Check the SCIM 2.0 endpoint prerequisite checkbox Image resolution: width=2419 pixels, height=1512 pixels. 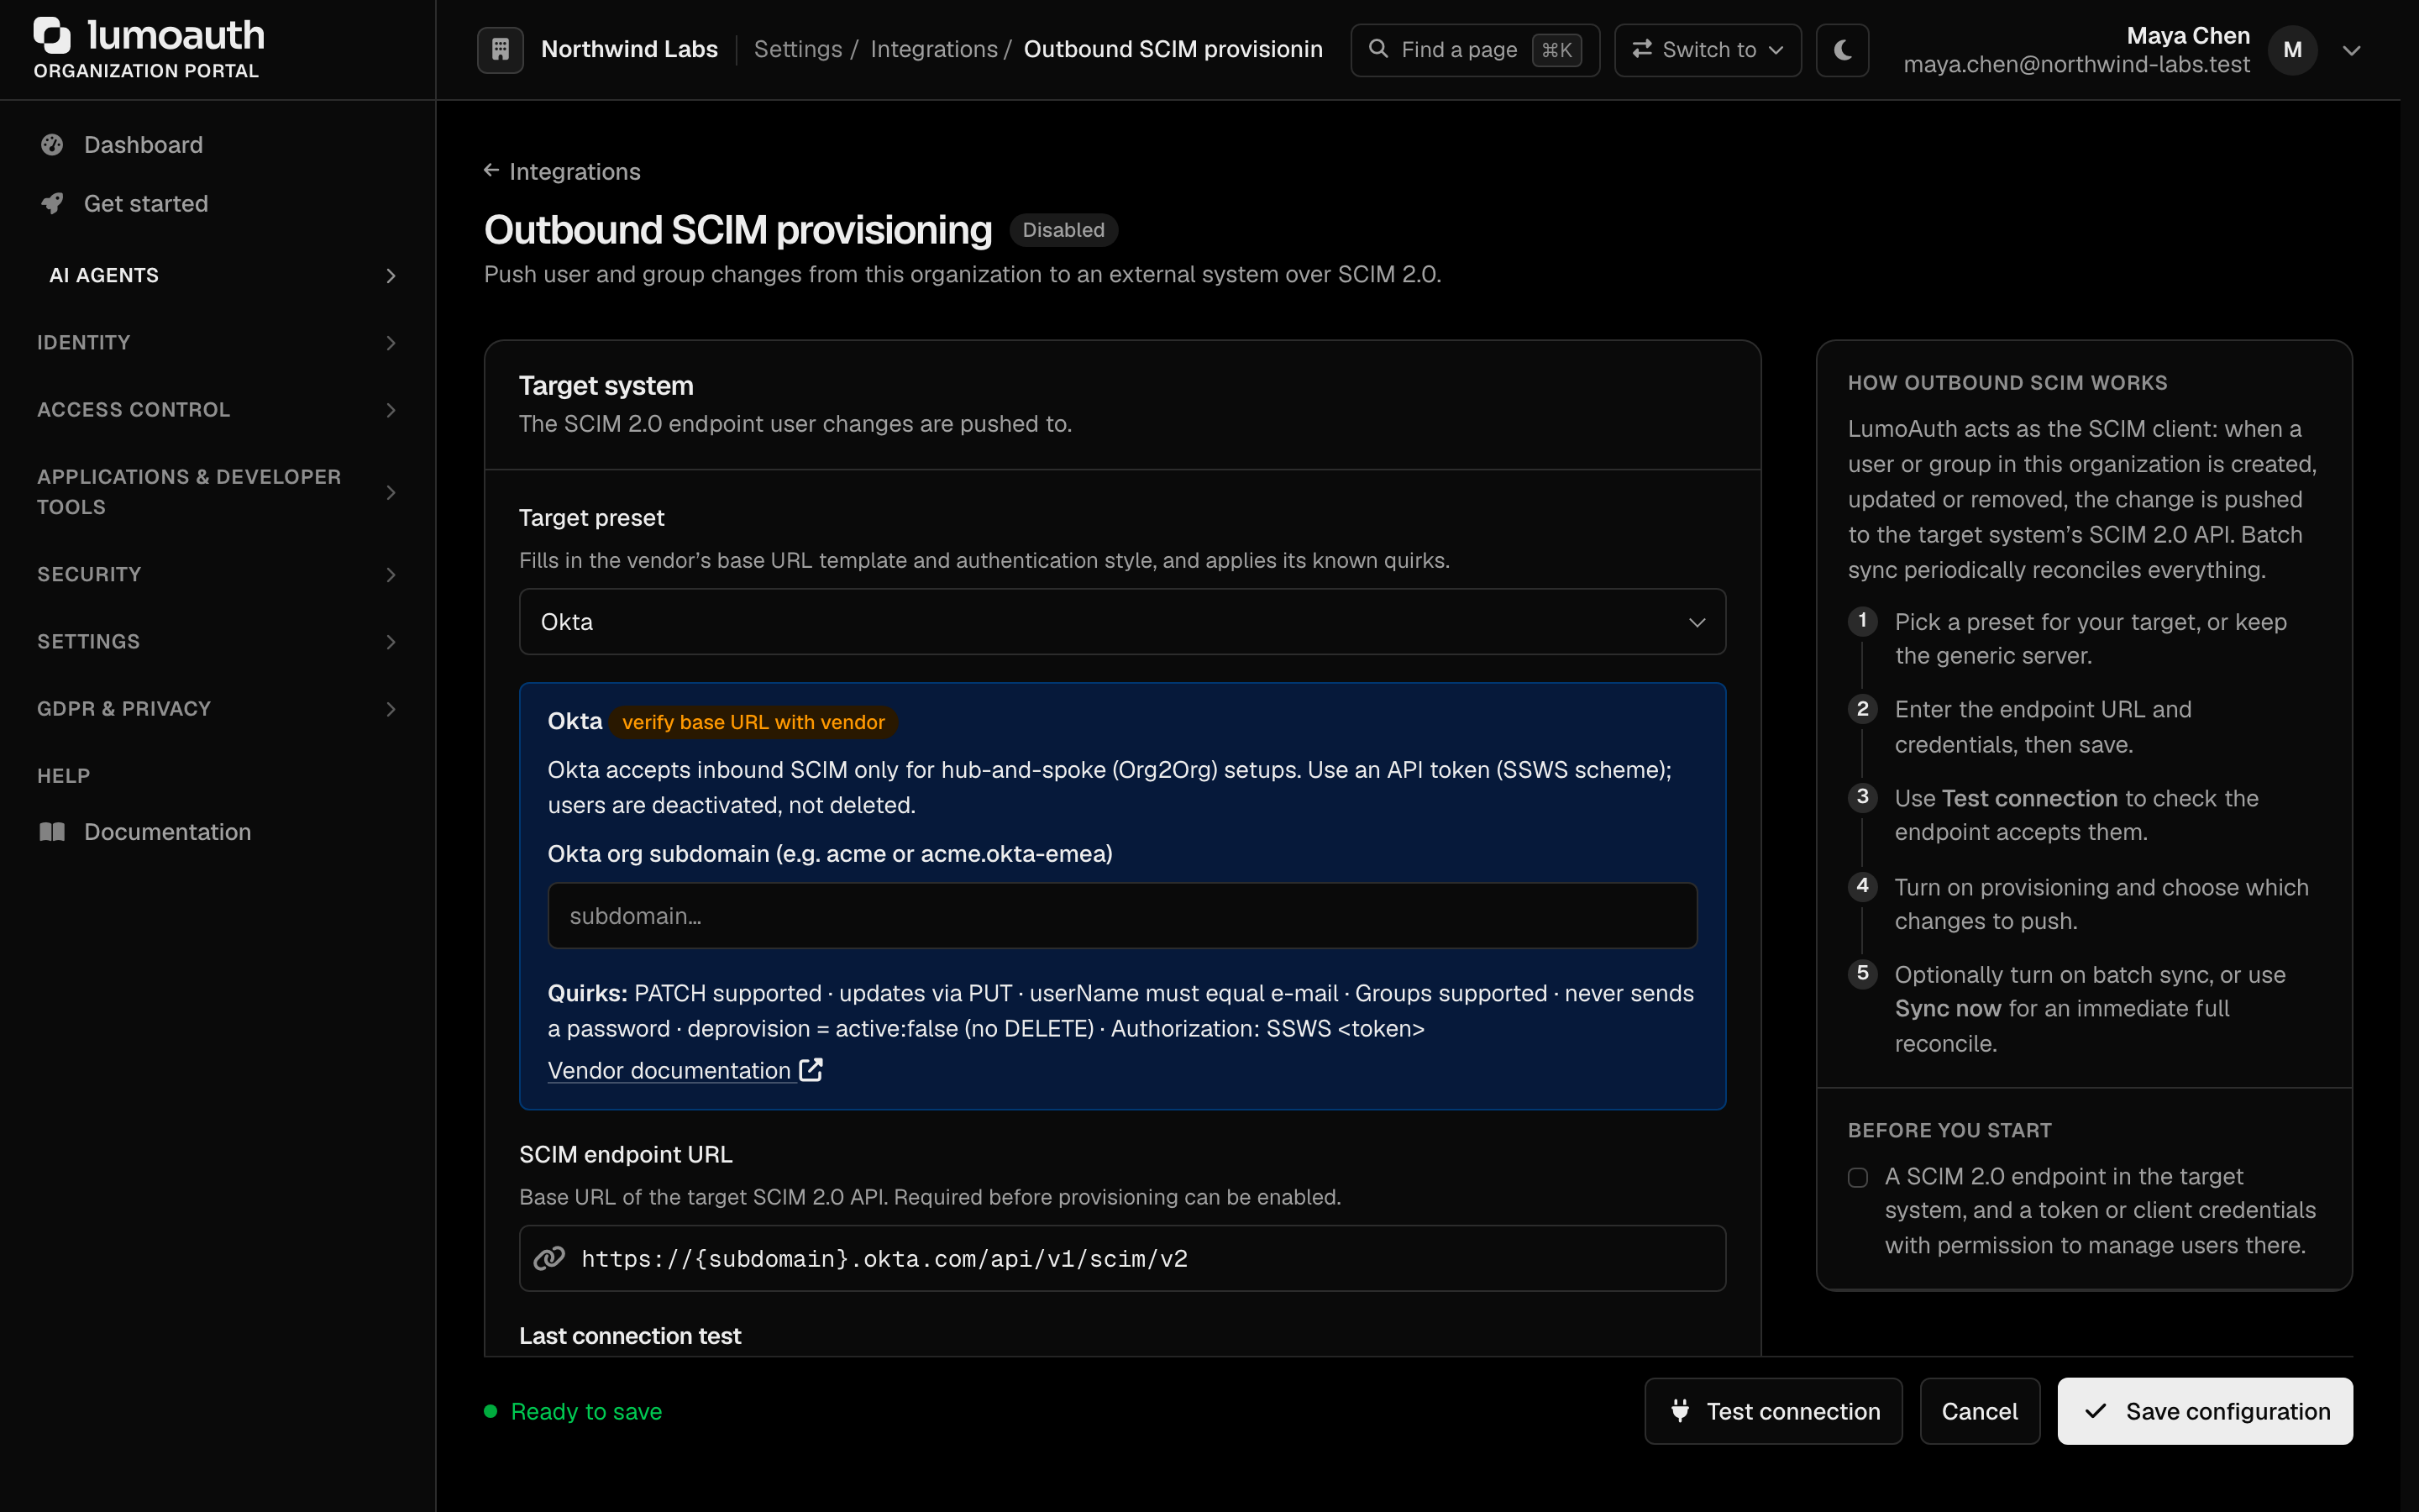click(1857, 1177)
